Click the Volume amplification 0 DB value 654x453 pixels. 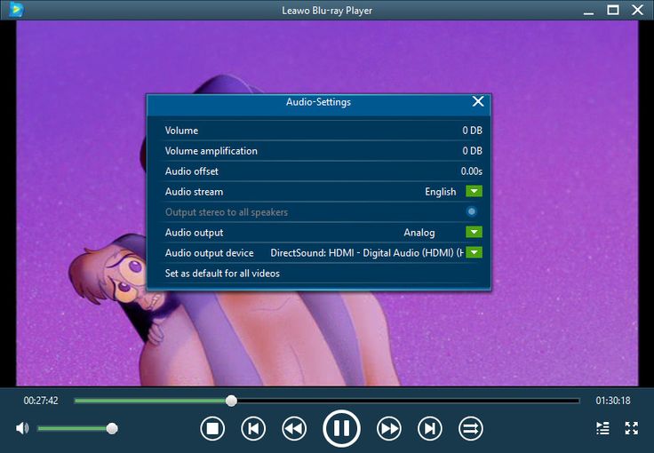tap(472, 151)
